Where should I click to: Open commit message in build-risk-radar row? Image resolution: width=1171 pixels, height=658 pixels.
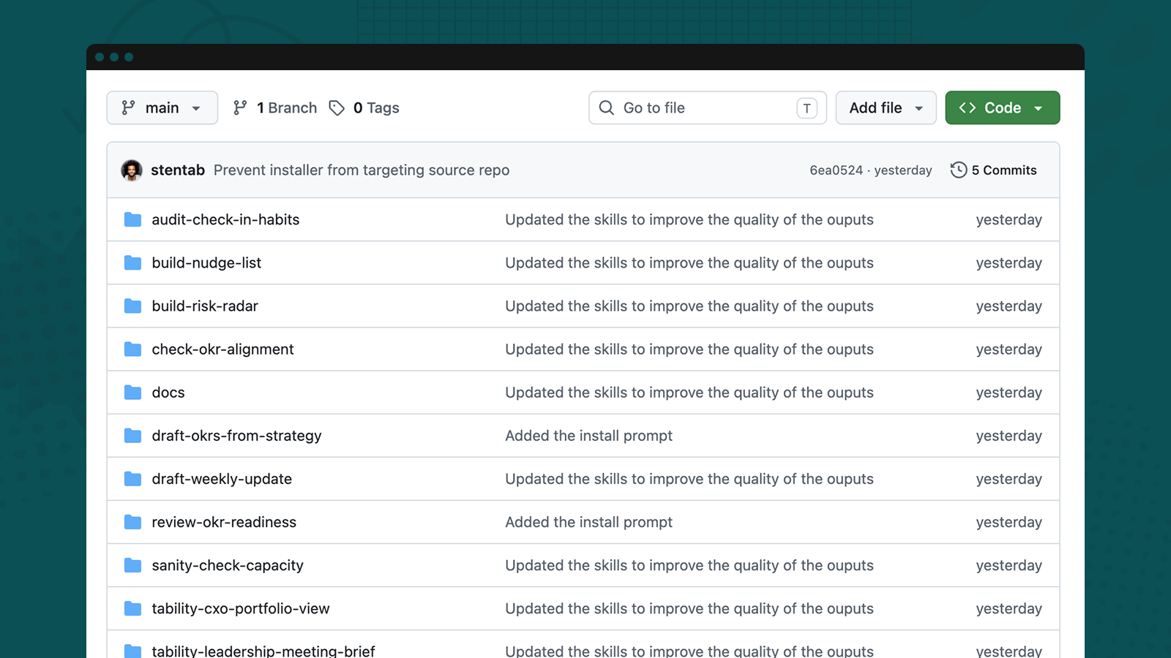pos(689,306)
